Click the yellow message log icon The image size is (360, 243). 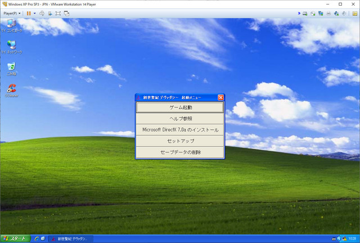click(x=355, y=13)
